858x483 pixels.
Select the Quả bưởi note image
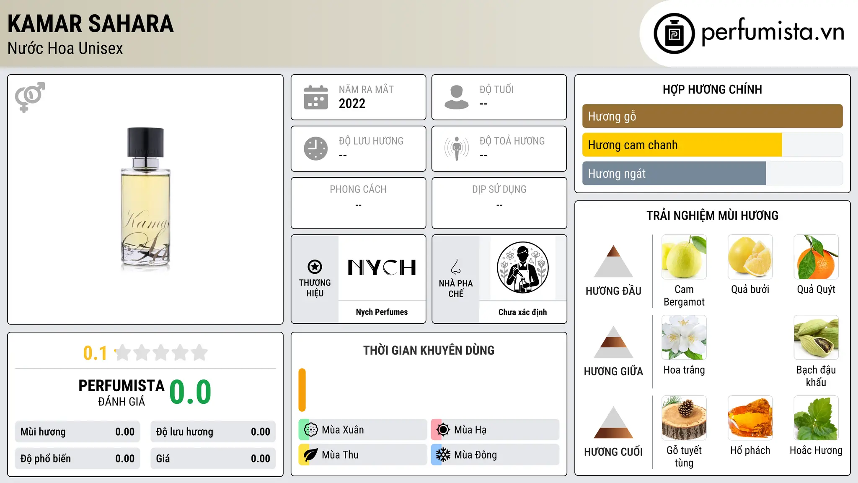tap(750, 257)
